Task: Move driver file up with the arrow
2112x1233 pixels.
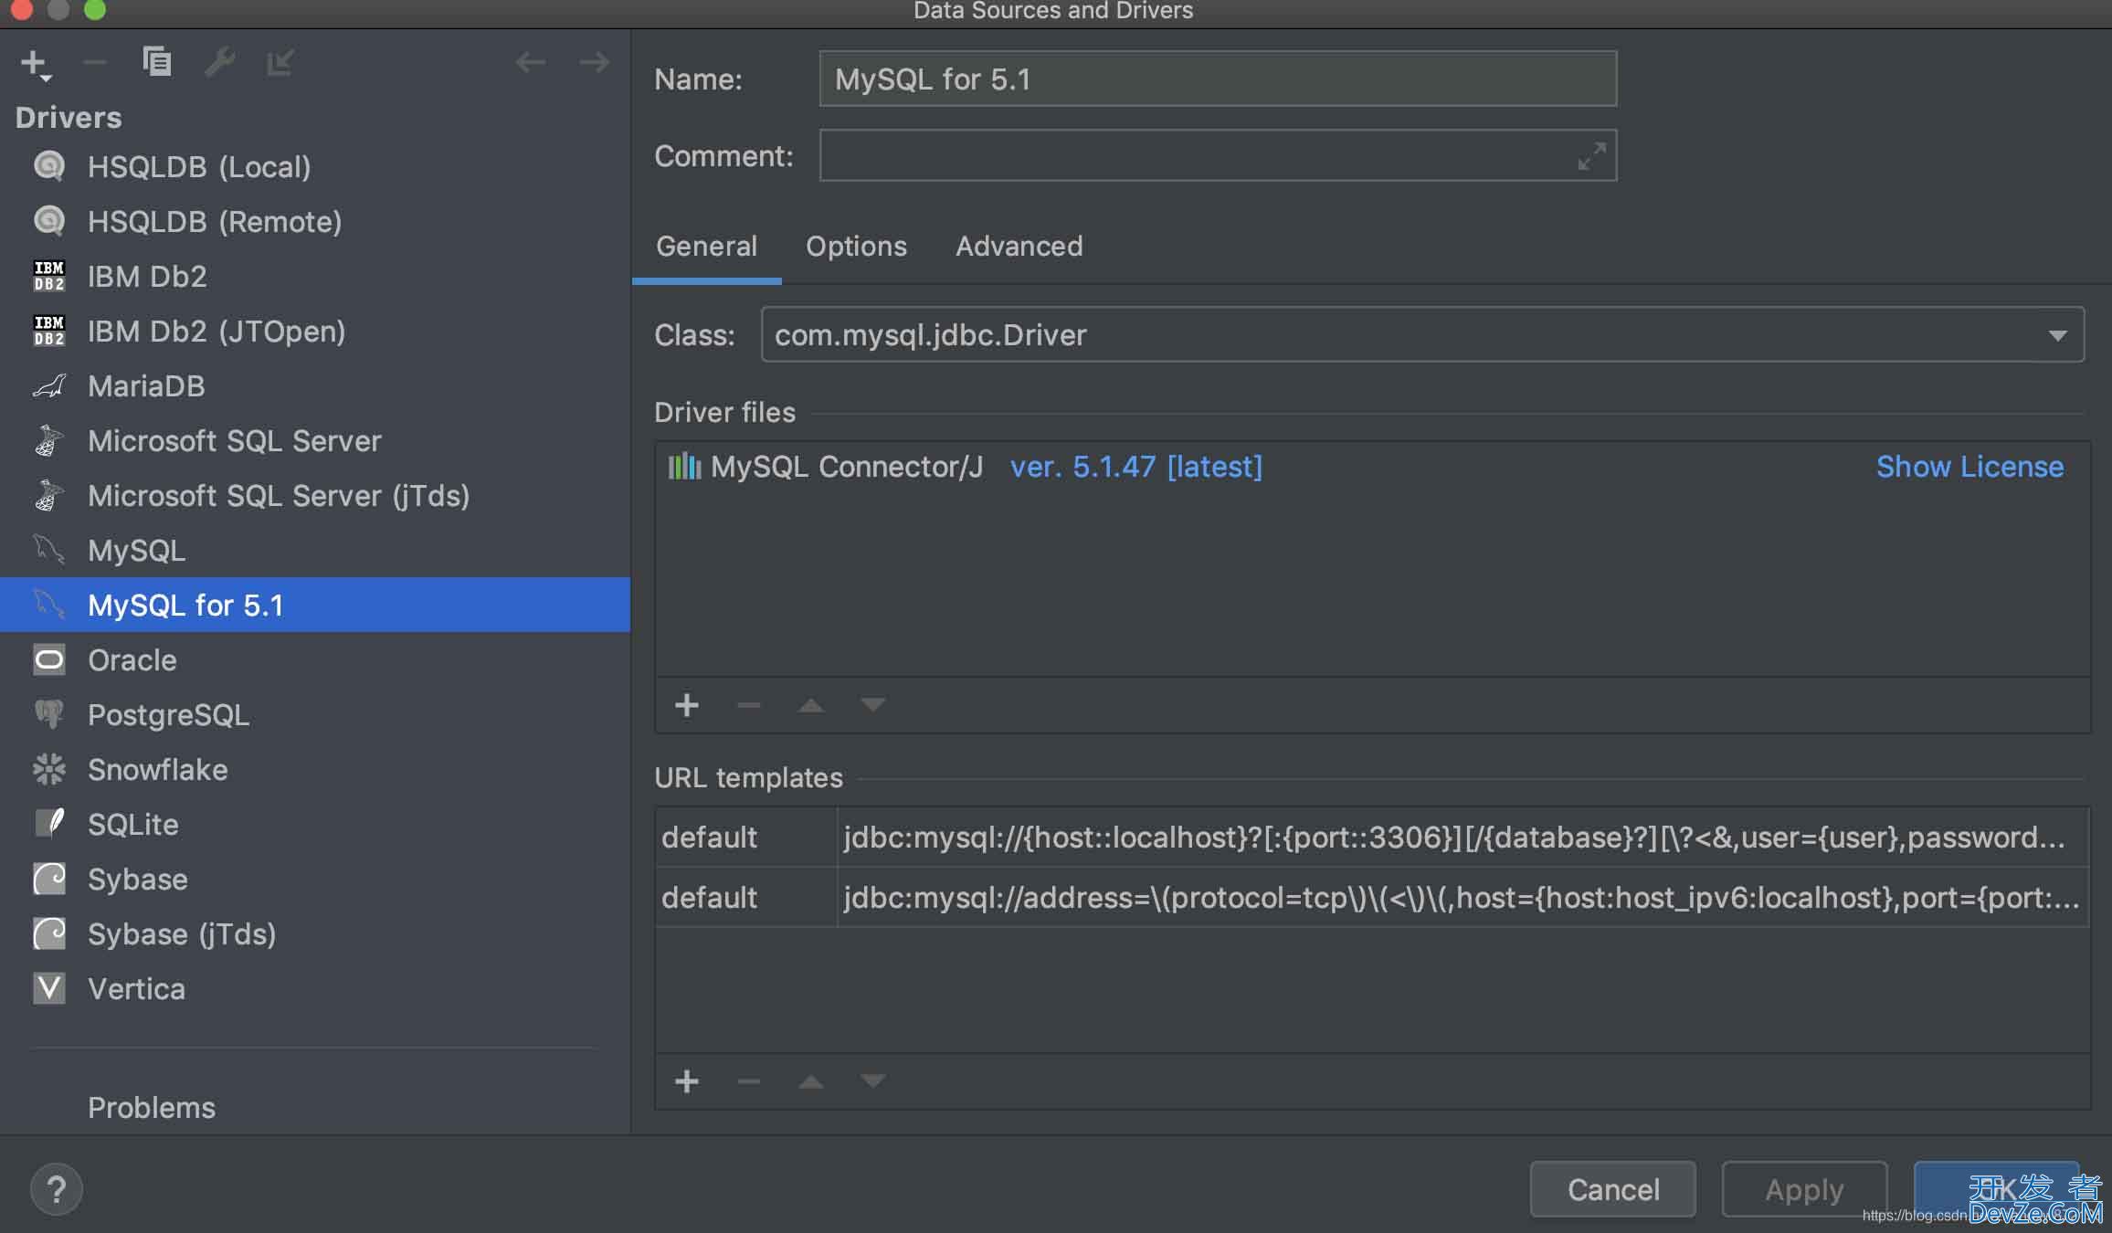Action: 811,705
